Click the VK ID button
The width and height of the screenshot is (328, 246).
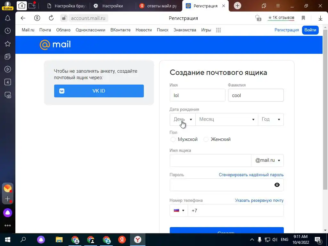click(x=99, y=91)
